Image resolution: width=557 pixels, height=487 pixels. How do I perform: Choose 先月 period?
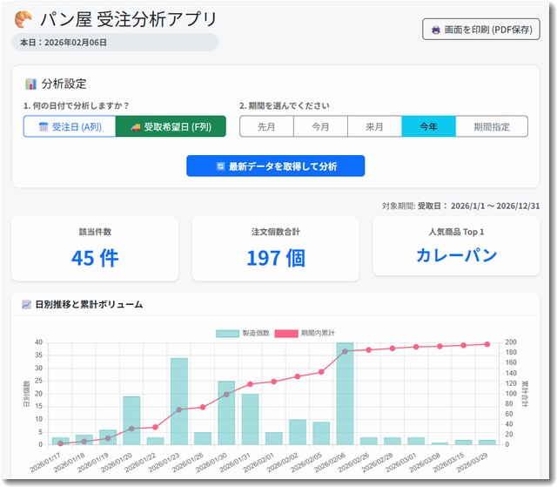click(x=267, y=126)
